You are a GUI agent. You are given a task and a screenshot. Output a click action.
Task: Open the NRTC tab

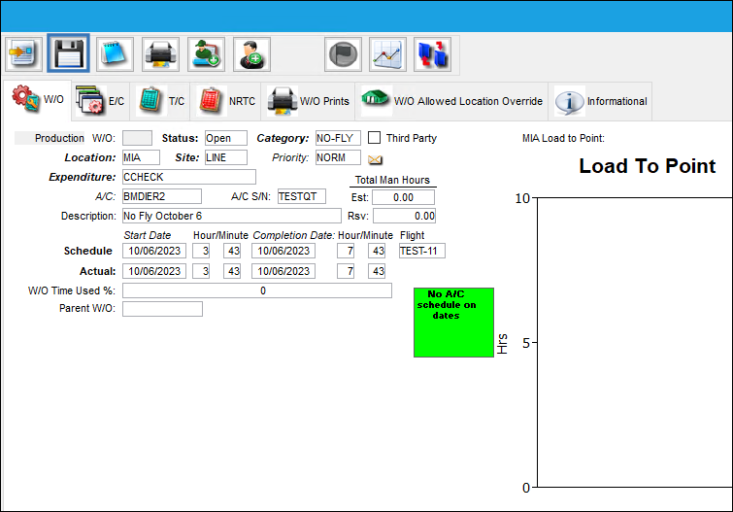pyautogui.click(x=226, y=101)
